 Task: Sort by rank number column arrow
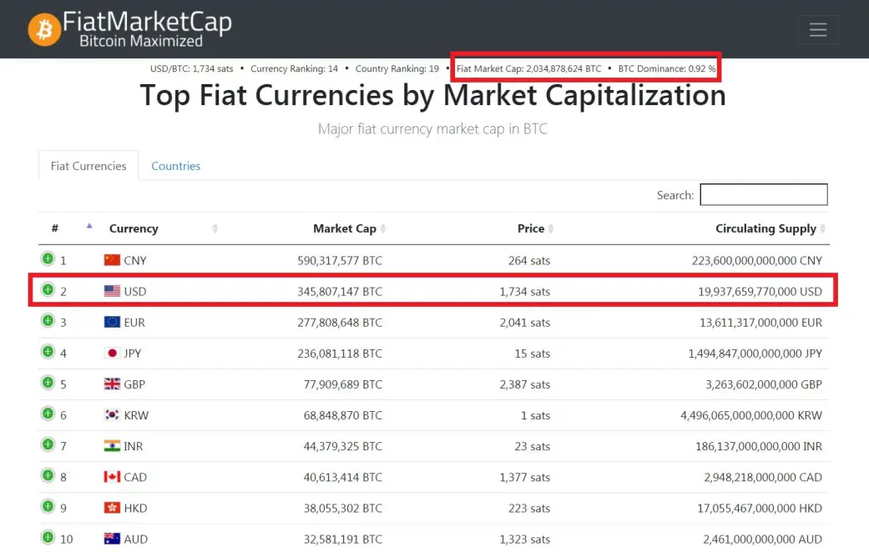89,226
